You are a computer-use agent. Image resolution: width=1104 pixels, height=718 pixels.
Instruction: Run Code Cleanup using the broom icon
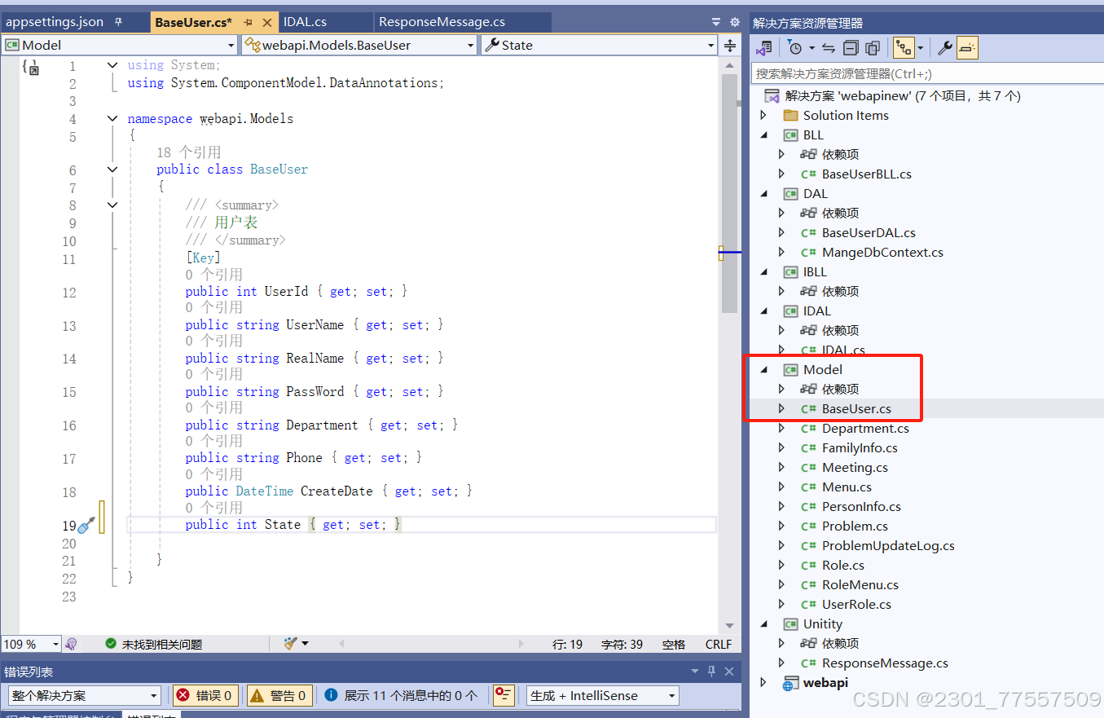pyautogui.click(x=289, y=643)
